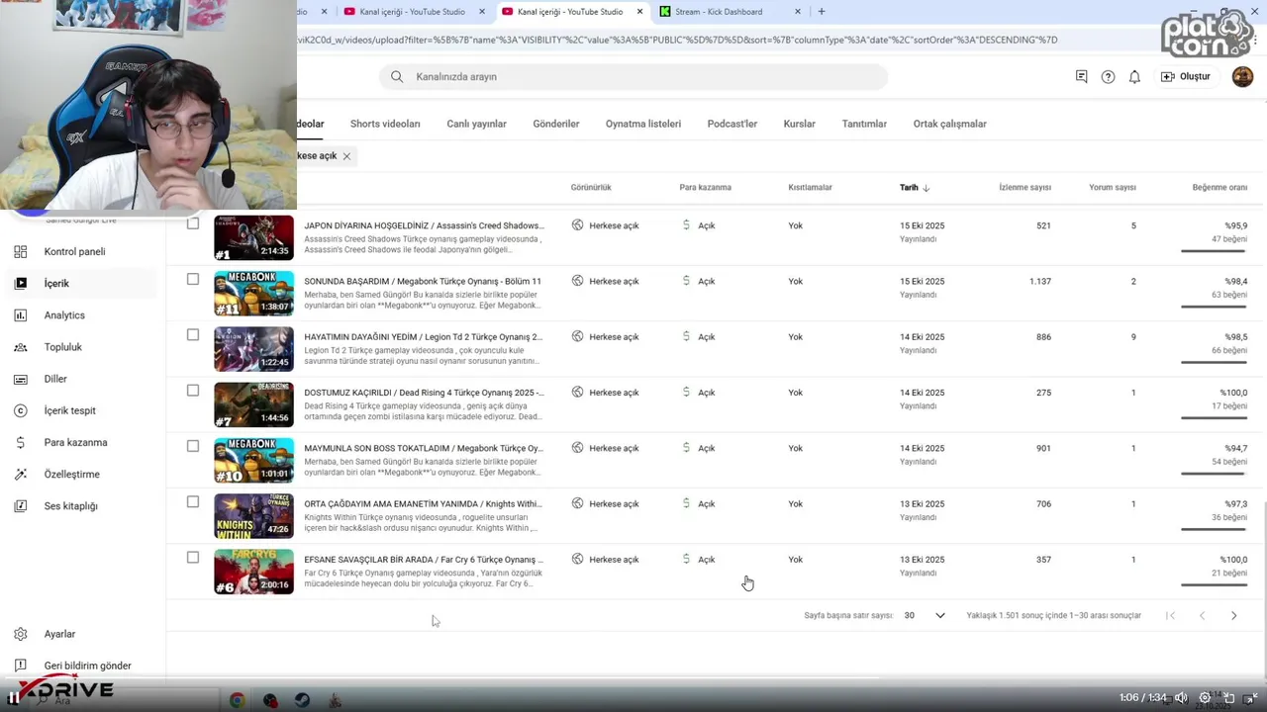Tick checkbox for Far Cry 6 video
Viewport: 1267px width, 712px height.
[193, 558]
